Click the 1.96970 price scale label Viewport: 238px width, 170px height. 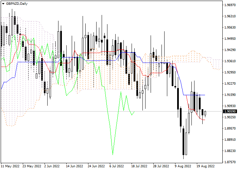coord(230,5)
